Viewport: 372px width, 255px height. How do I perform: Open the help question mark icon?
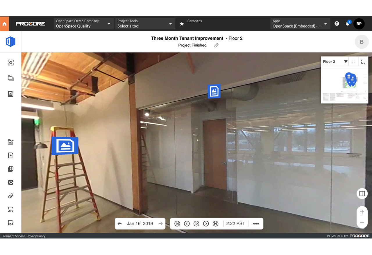[337, 24]
